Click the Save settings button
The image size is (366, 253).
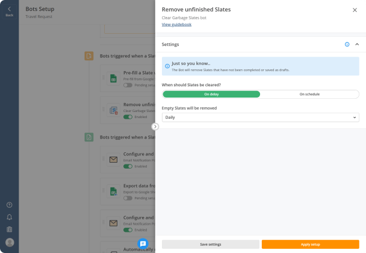(211, 245)
